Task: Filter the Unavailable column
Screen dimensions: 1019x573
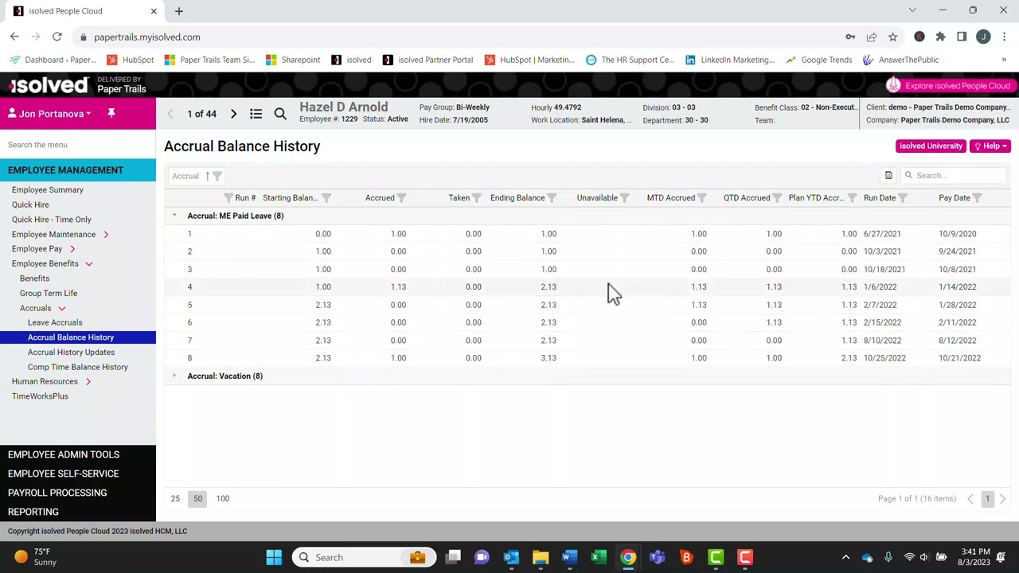Action: 625,197
